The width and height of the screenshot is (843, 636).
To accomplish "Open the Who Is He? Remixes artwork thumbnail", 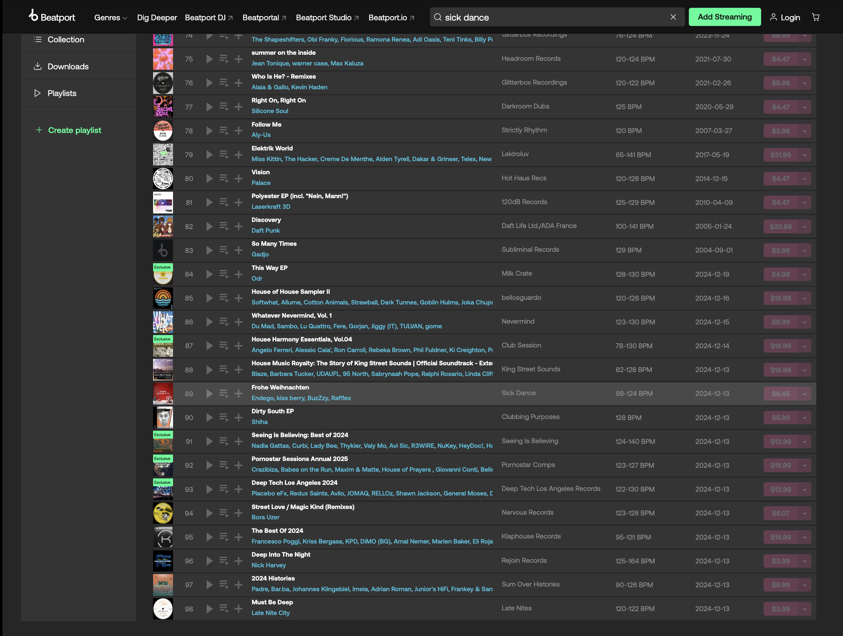I will (x=163, y=83).
